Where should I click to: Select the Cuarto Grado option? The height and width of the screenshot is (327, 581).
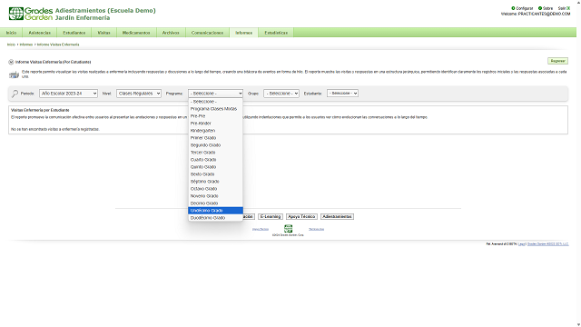pyautogui.click(x=215, y=160)
